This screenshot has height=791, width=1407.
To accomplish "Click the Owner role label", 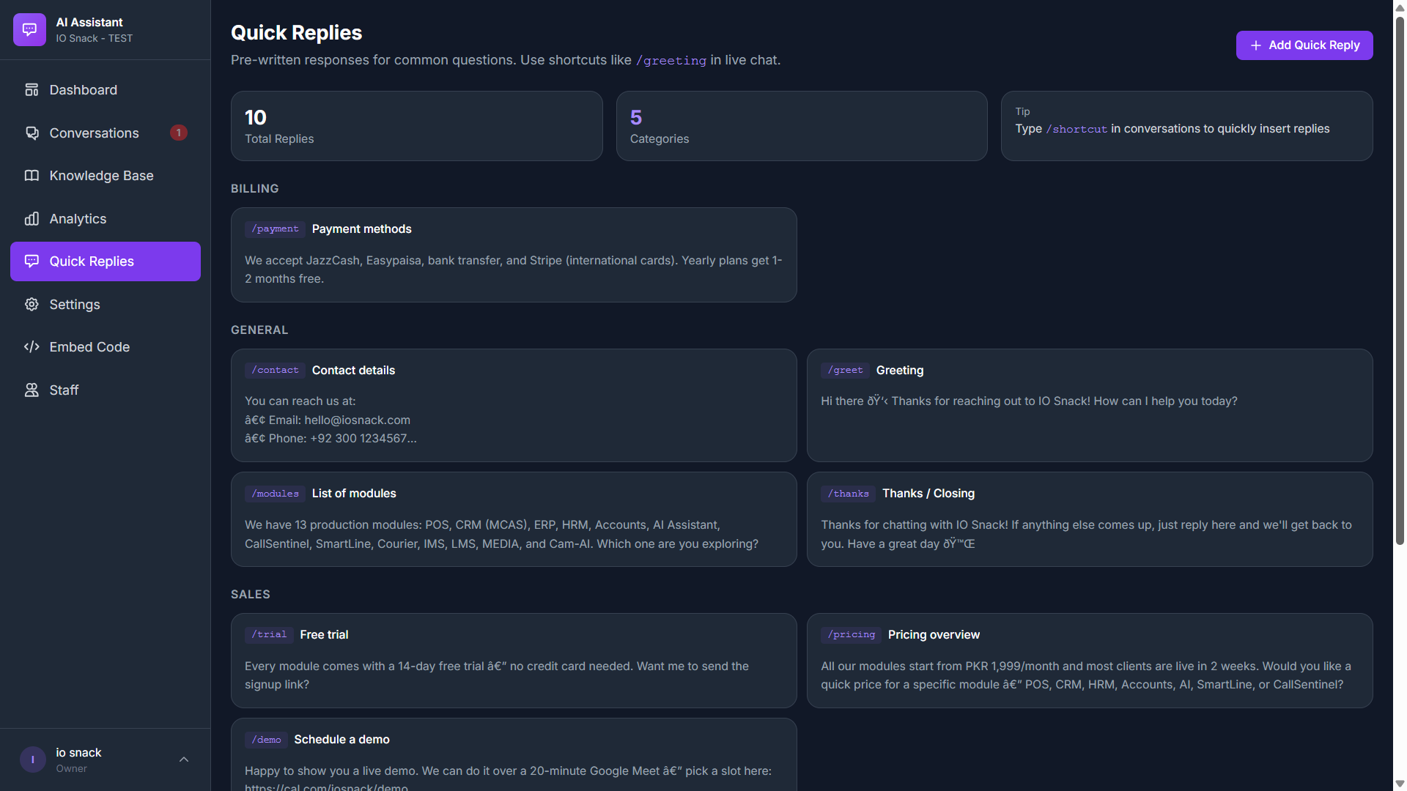I will [x=71, y=769].
